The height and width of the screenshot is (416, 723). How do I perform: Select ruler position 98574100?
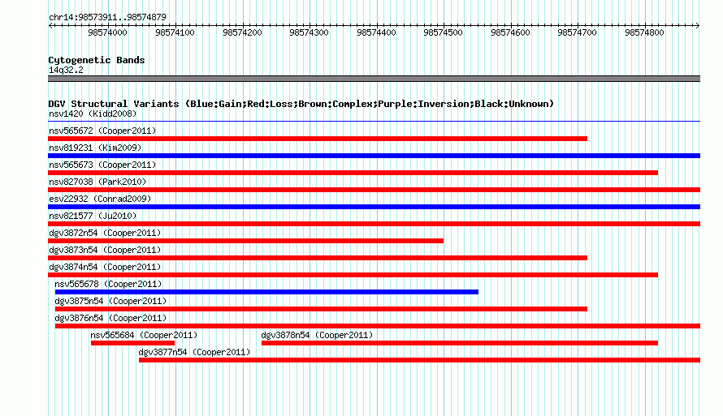[175, 32]
